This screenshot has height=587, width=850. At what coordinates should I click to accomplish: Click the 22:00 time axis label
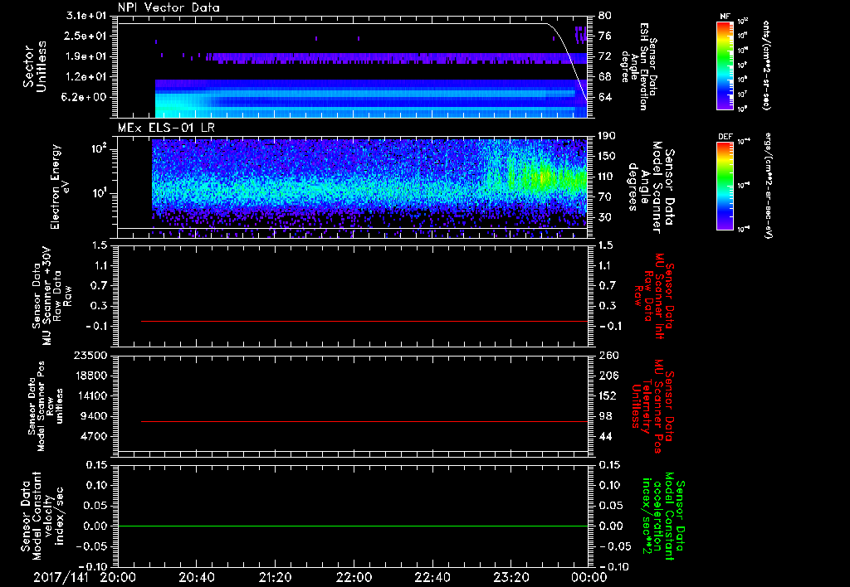[x=354, y=577]
